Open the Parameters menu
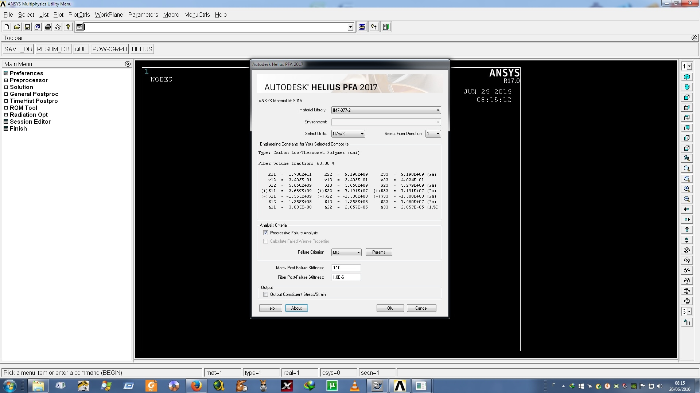 143,15
